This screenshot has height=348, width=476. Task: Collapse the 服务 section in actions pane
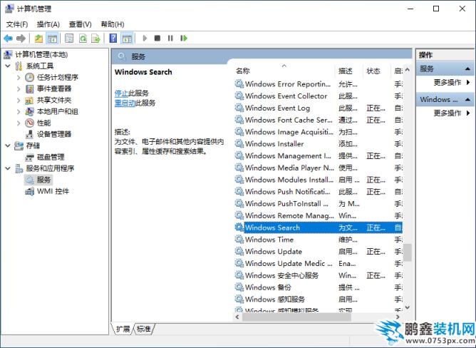[467, 69]
